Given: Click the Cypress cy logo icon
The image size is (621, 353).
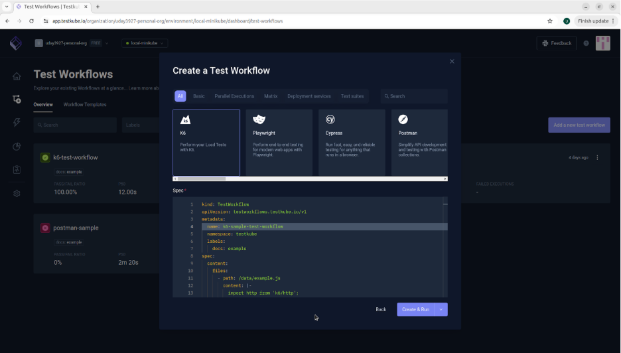Looking at the screenshot, I should [330, 119].
